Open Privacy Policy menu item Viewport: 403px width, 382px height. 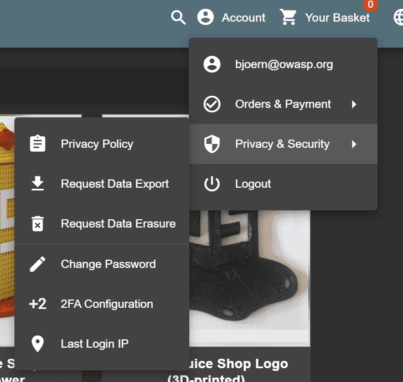click(x=102, y=144)
